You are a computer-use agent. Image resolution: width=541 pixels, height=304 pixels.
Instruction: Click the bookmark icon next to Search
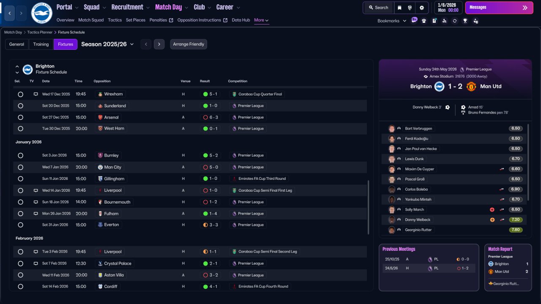click(x=399, y=8)
